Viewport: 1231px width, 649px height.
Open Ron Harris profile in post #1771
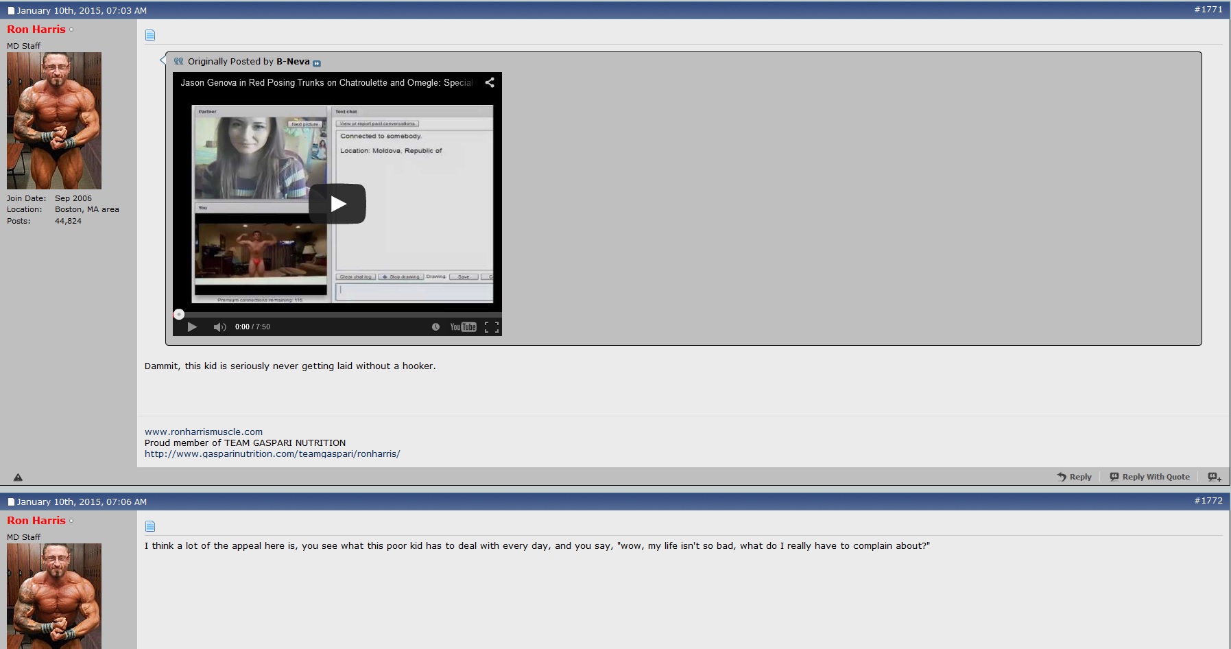click(x=36, y=29)
